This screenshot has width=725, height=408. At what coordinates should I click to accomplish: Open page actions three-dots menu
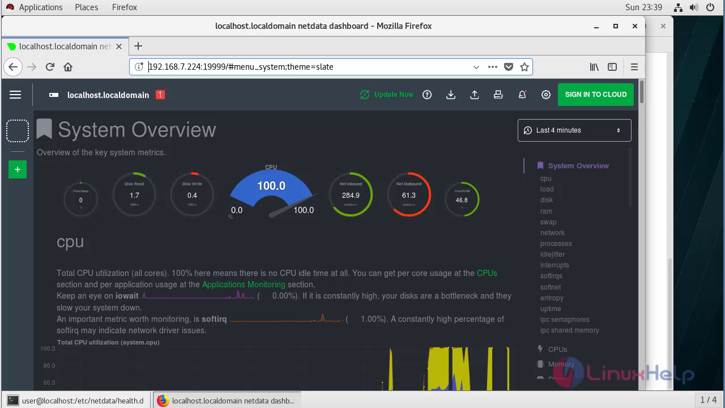pos(493,67)
